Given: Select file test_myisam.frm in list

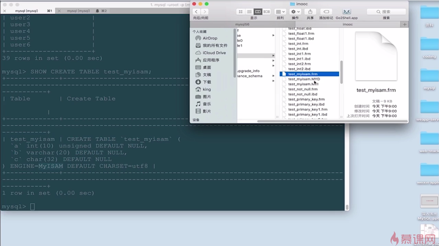Looking at the screenshot, I should [309, 74].
